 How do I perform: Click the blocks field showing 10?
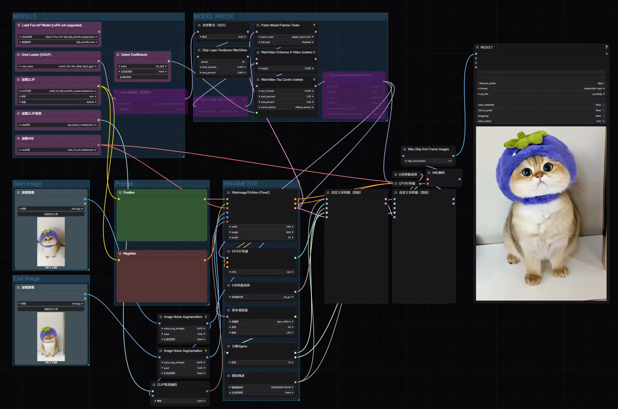(x=223, y=62)
